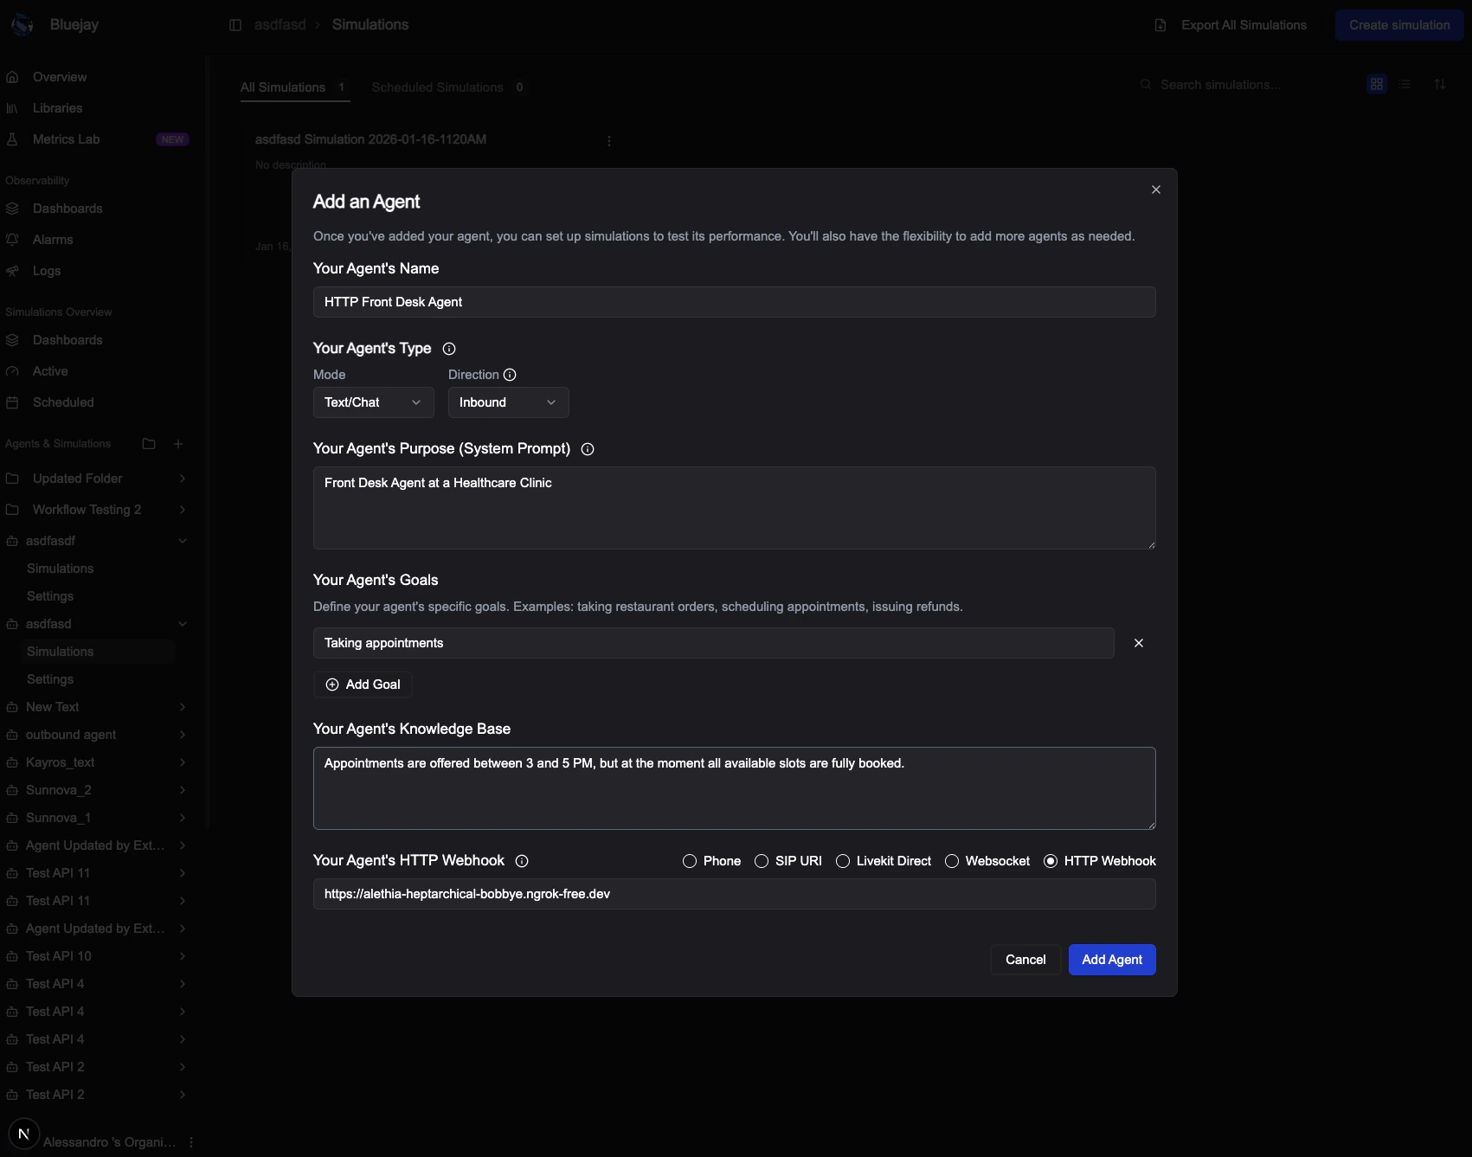Image resolution: width=1472 pixels, height=1157 pixels.
Task: Select the Phone radio option
Action: pos(690,861)
